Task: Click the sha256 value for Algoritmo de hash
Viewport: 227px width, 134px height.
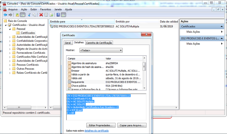Action: pos(109,67)
